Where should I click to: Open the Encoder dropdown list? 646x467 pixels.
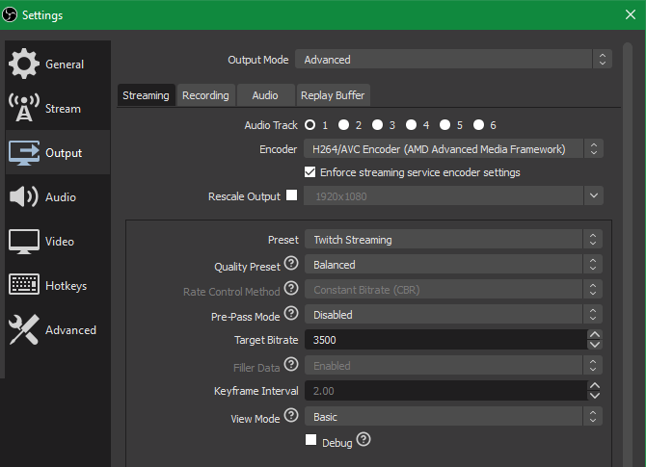(x=452, y=149)
